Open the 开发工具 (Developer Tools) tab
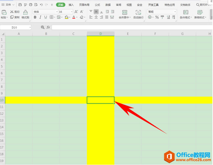This screenshot has height=165, width=213. [153, 5]
